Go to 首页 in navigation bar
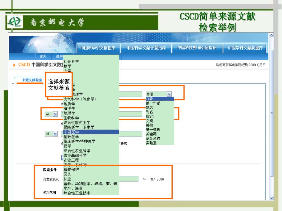This screenshot has width=282, height=211. [x=43, y=56]
